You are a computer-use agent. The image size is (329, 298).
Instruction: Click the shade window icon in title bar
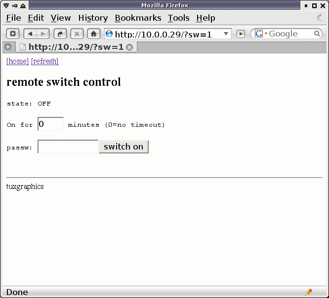click(23, 5)
